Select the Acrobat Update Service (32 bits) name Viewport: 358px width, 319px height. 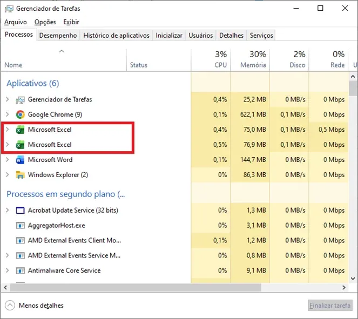coord(73,211)
